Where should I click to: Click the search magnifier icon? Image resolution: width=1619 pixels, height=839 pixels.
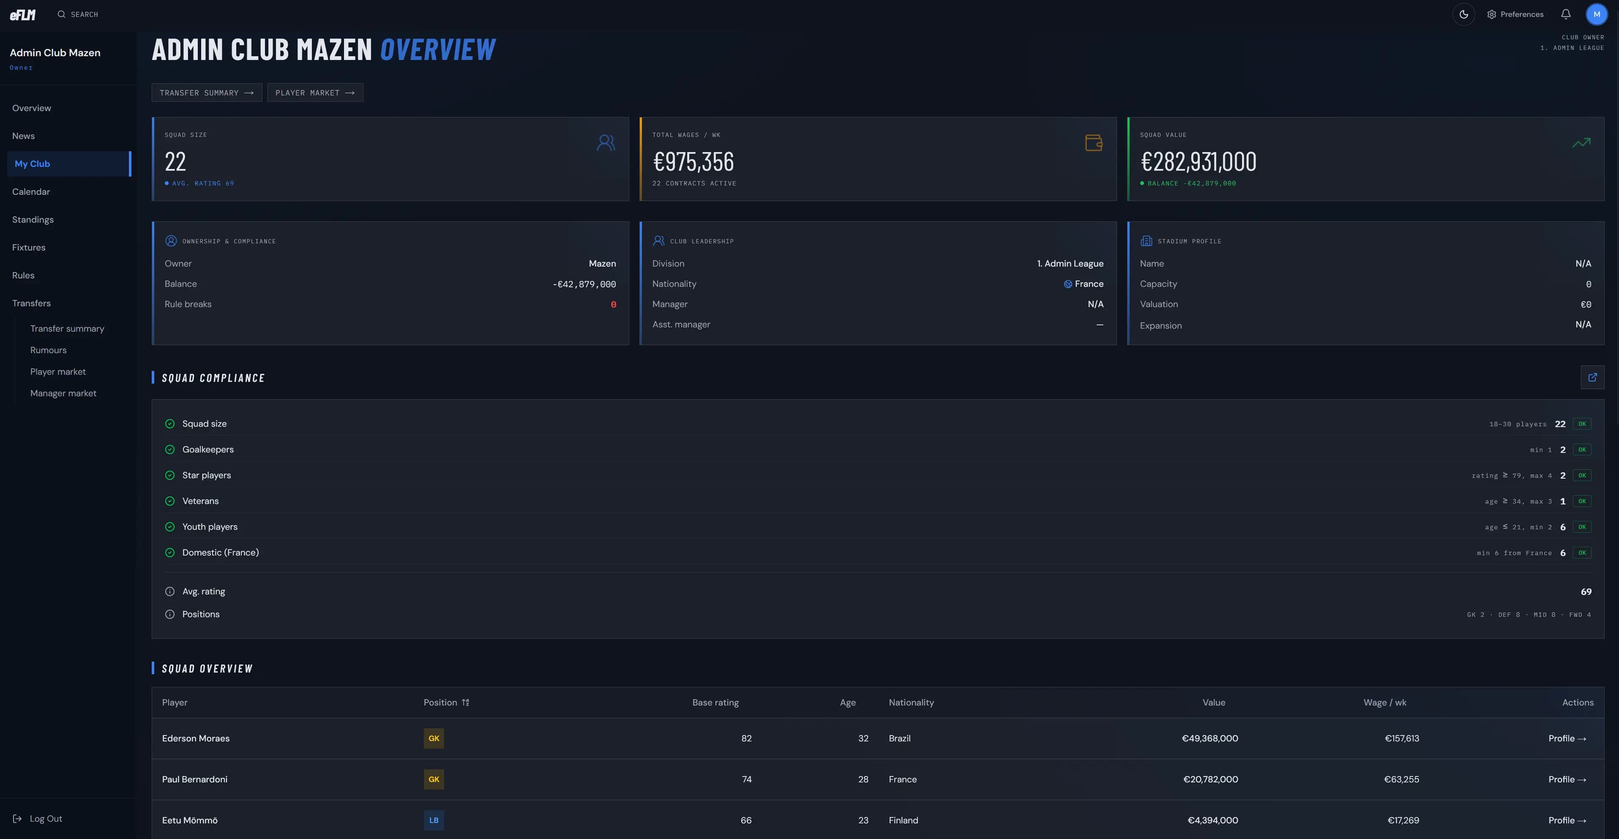(x=62, y=14)
